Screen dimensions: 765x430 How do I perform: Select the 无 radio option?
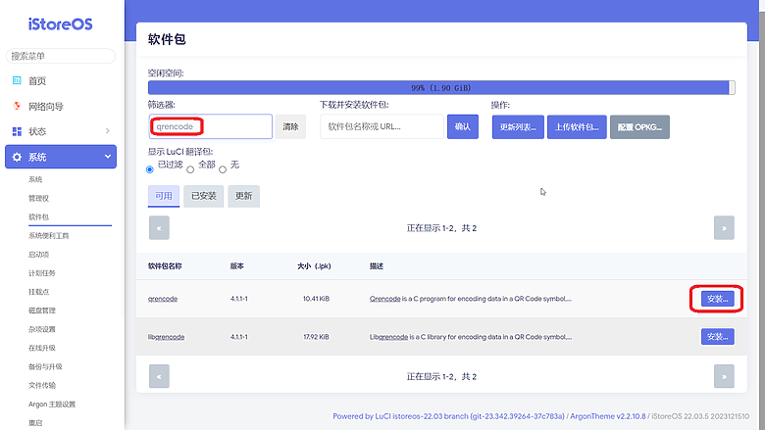pyautogui.click(x=223, y=169)
